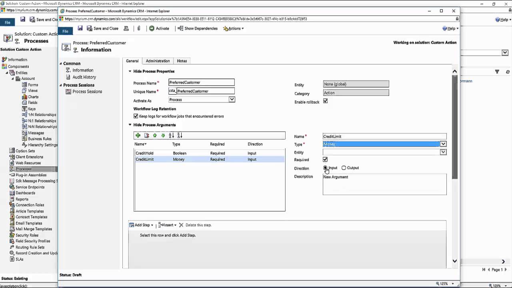Collapse the Common navigation group
512x288 pixels.
tap(61, 64)
